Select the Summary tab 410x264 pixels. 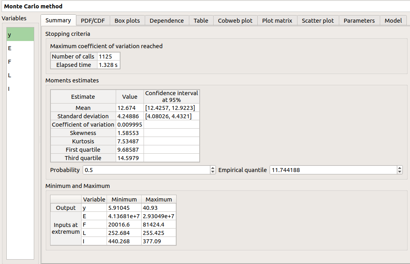click(x=58, y=20)
